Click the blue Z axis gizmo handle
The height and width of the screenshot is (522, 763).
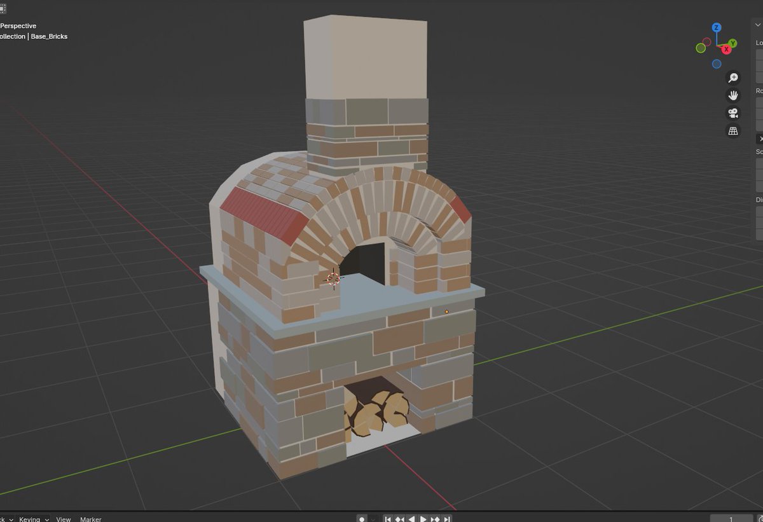click(717, 27)
